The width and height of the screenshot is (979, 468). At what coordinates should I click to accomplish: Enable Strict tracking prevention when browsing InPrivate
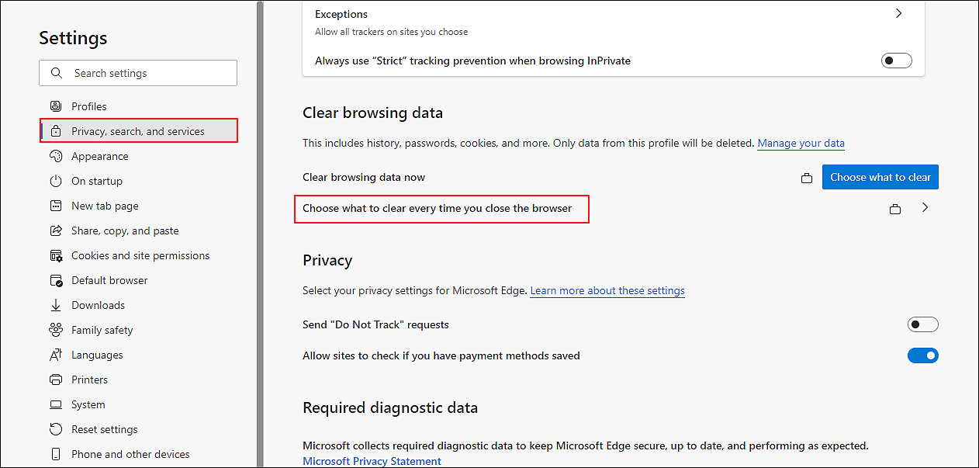point(896,60)
